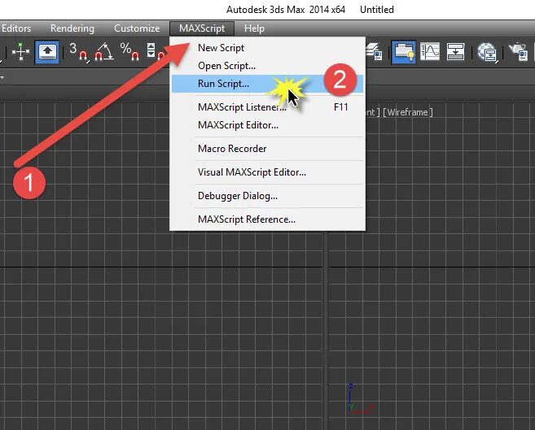The image size is (535, 430).
Task: Open MAXScript Editor... entry
Action: tap(267, 125)
